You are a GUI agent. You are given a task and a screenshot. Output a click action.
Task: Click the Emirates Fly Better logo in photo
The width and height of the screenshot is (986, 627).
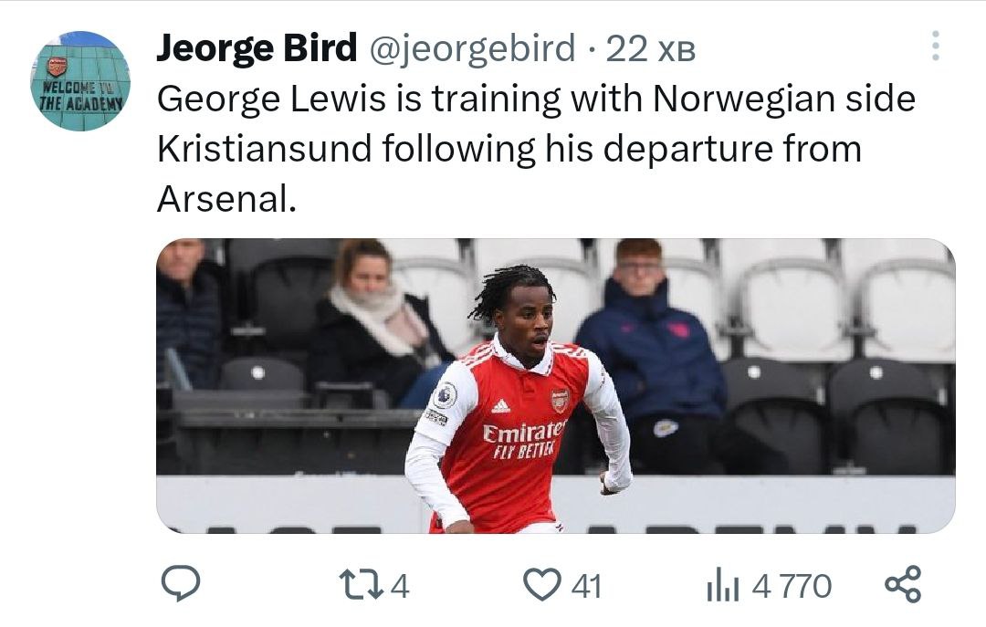[523, 439]
